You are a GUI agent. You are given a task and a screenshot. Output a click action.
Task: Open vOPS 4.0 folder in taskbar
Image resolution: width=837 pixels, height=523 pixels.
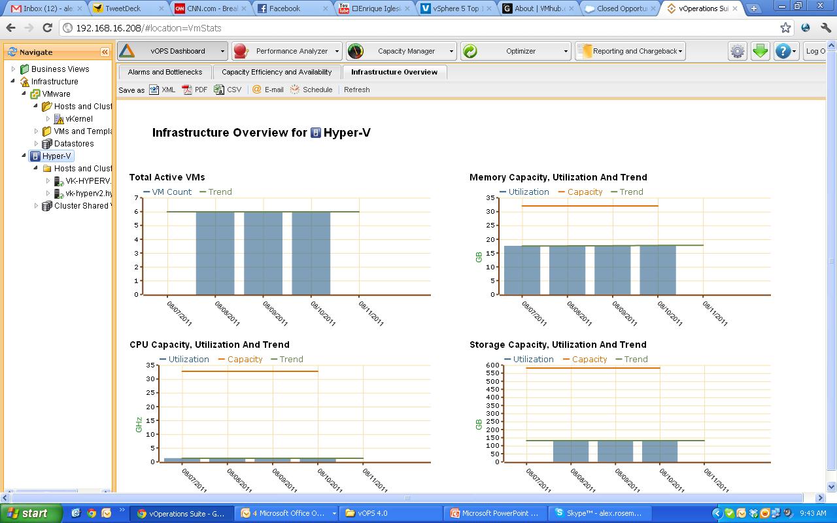[391, 513]
